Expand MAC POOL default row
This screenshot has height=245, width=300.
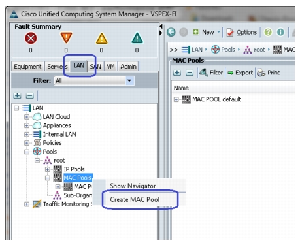(176, 99)
